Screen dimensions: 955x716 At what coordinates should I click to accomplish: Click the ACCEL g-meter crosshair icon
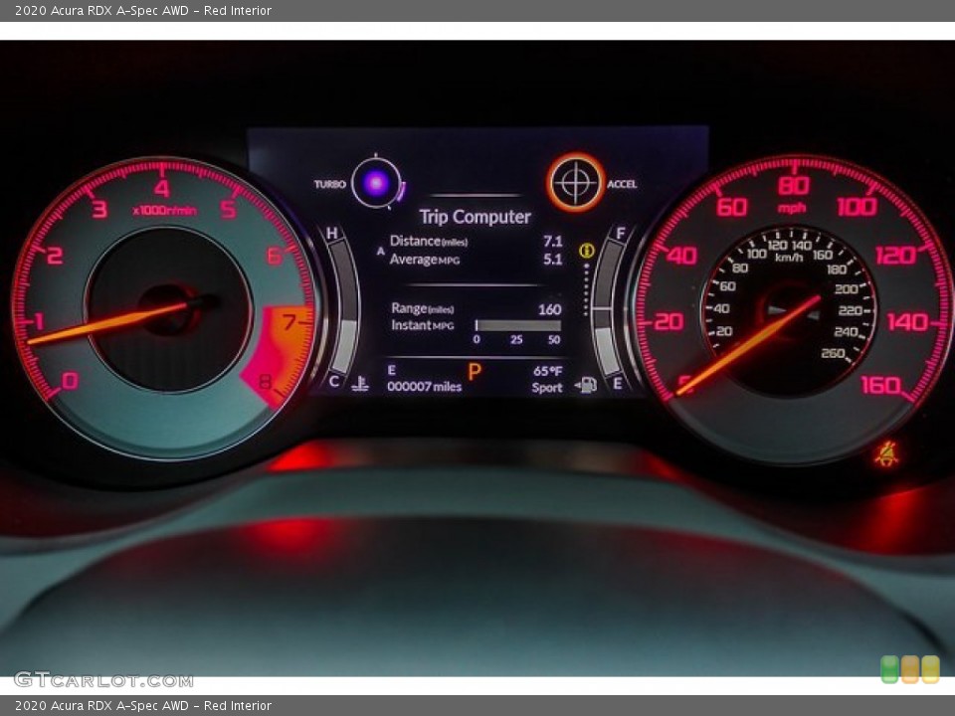coord(575,182)
